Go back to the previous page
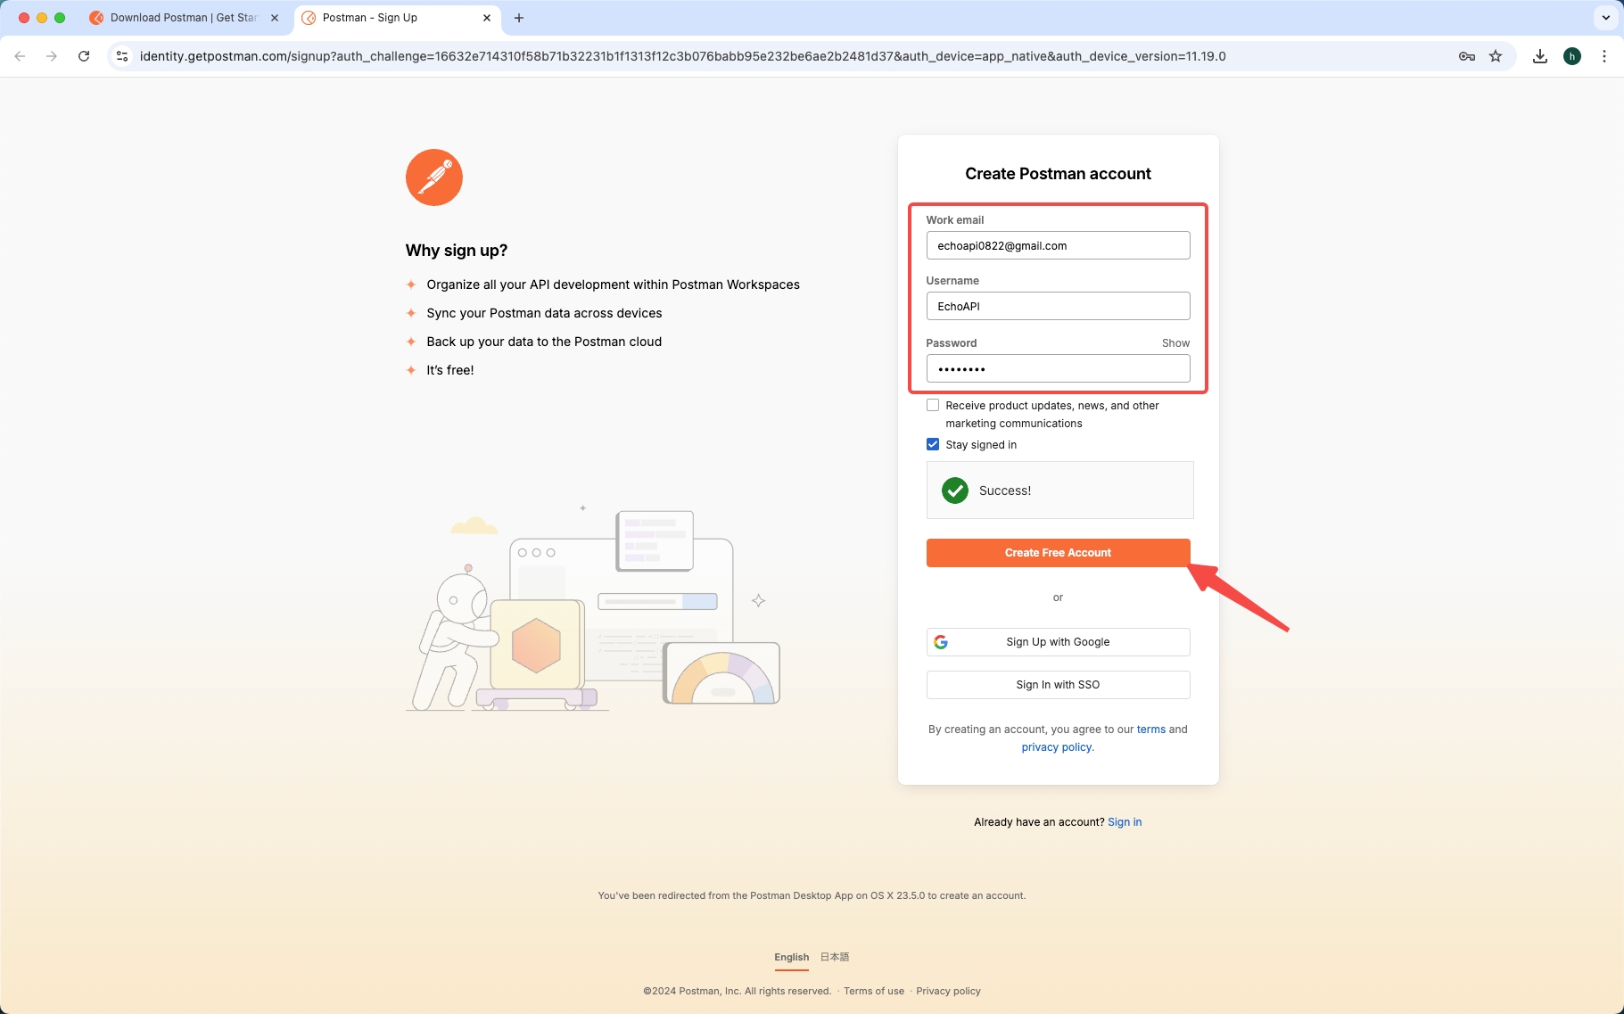 (x=20, y=56)
